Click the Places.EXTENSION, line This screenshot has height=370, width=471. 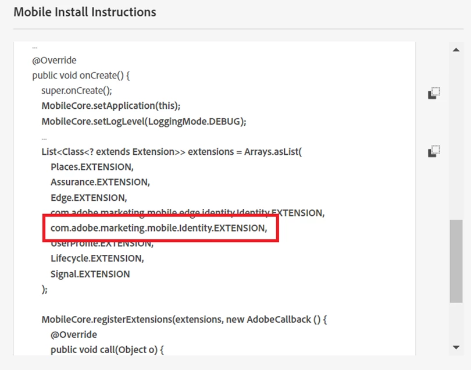92,167
